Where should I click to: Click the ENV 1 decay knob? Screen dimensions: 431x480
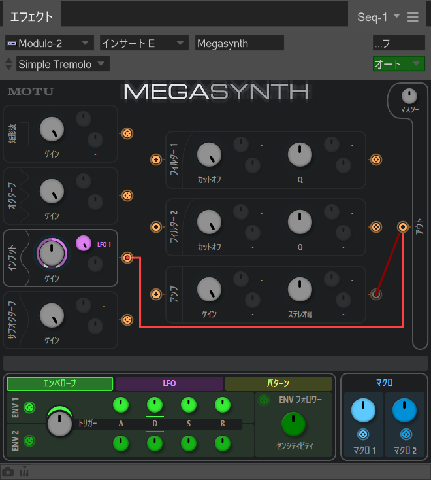pos(155,405)
